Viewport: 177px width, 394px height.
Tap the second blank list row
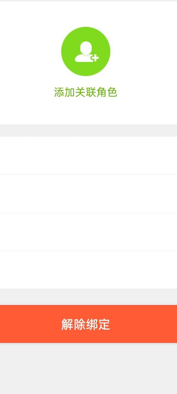tap(88, 194)
